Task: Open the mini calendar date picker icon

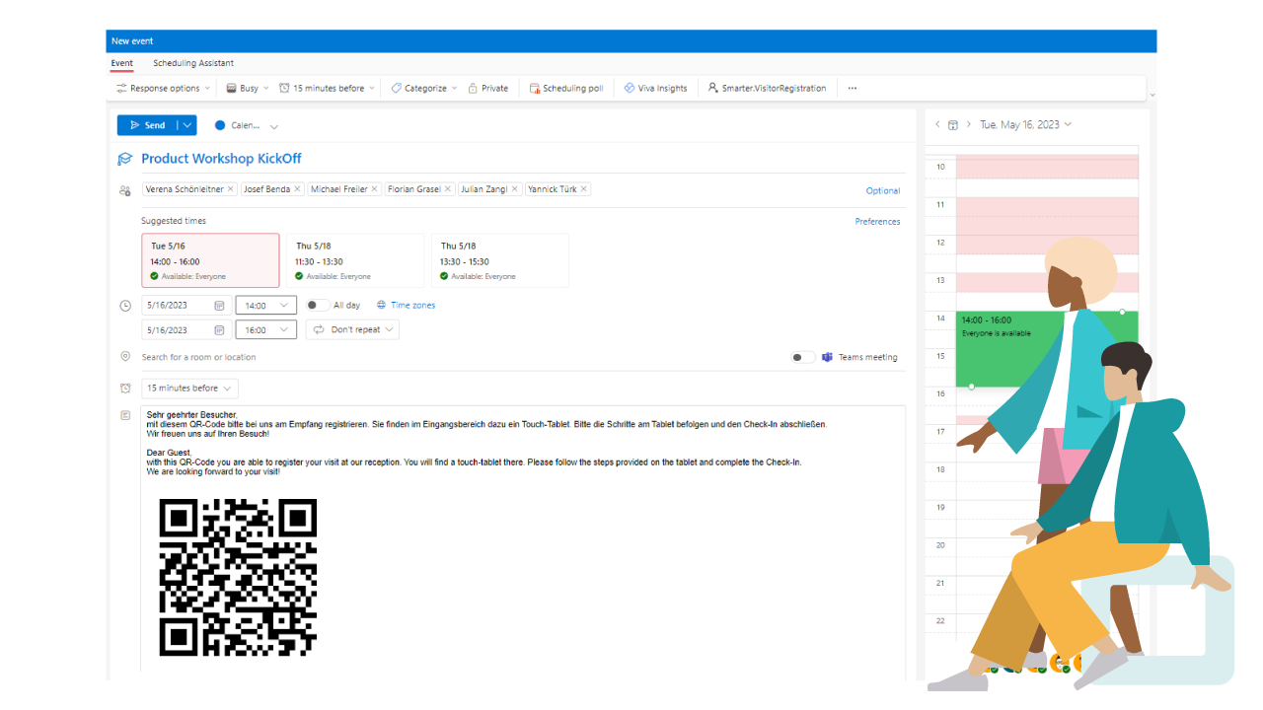Action: click(952, 124)
